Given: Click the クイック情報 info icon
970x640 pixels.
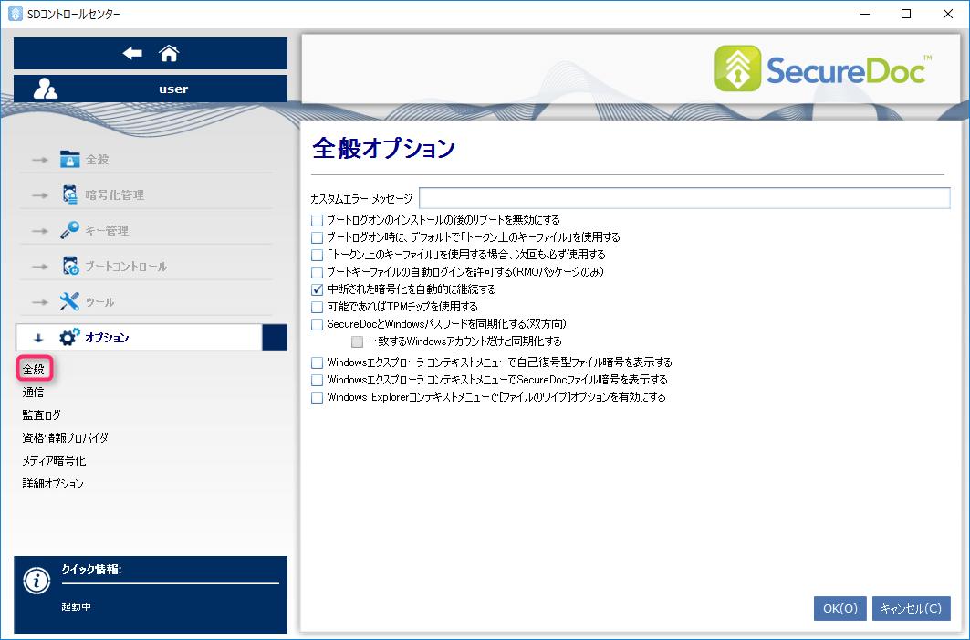Looking at the screenshot, I should point(36,580).
